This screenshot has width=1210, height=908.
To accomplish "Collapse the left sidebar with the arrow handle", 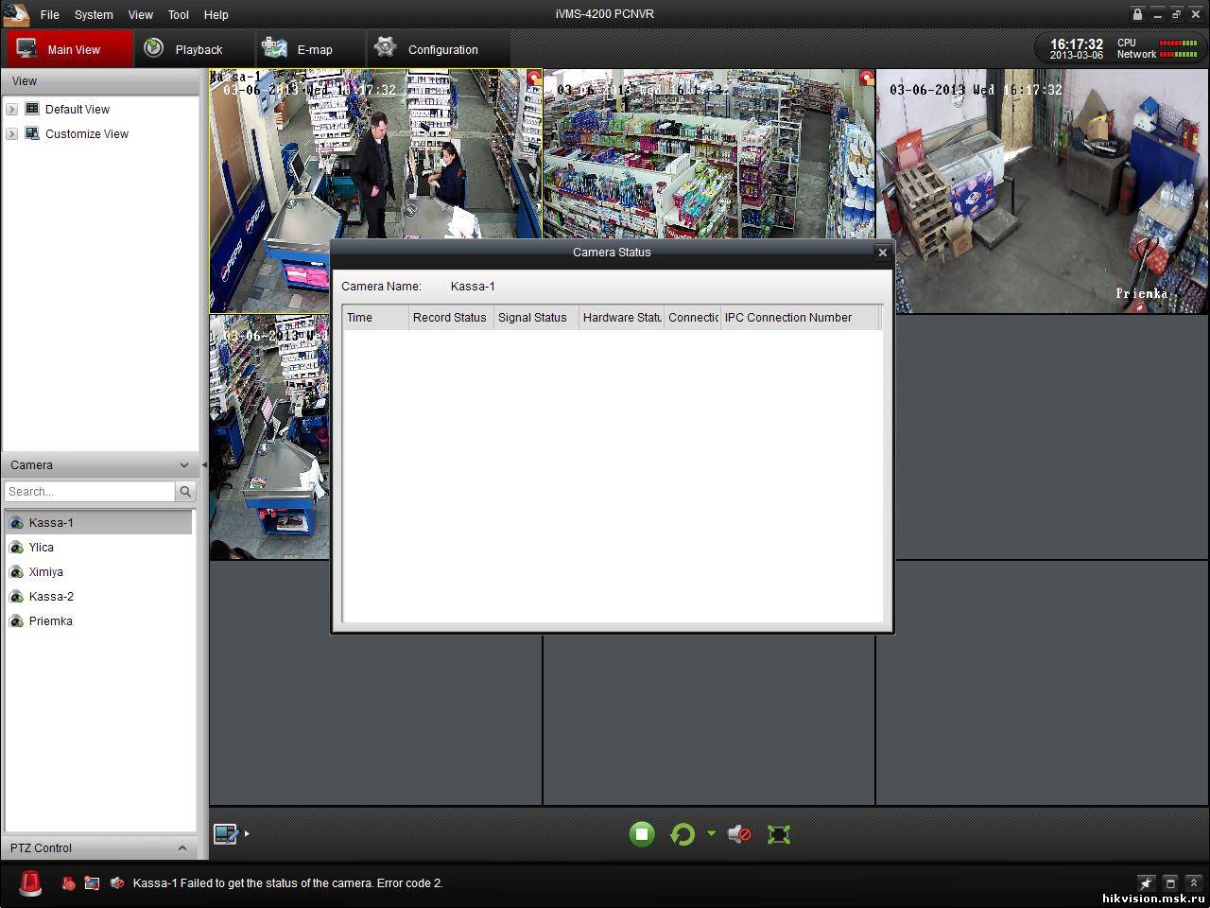I will pyautogui.click(x=204, y=464).
